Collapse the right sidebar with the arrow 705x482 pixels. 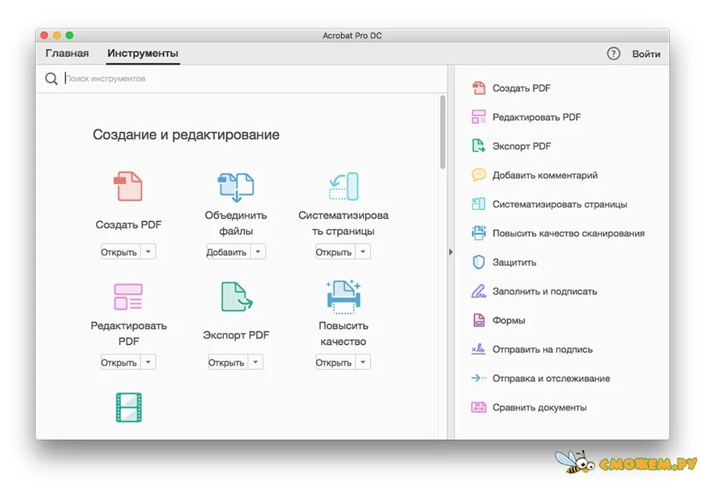pyautogui.click(x=451, y=252)
